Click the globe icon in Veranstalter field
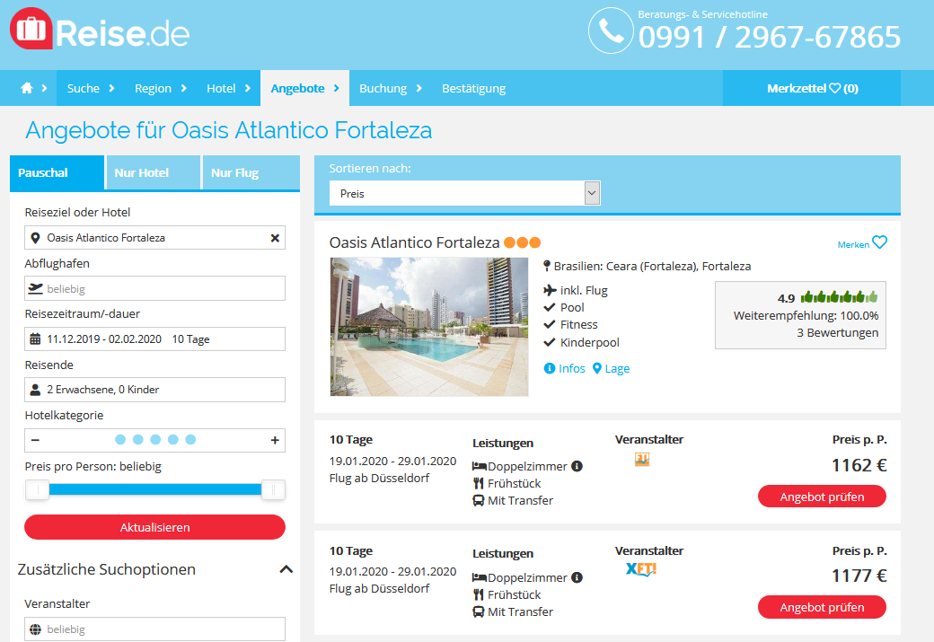The width and height of the screenshot is (934, 642). 35,629
